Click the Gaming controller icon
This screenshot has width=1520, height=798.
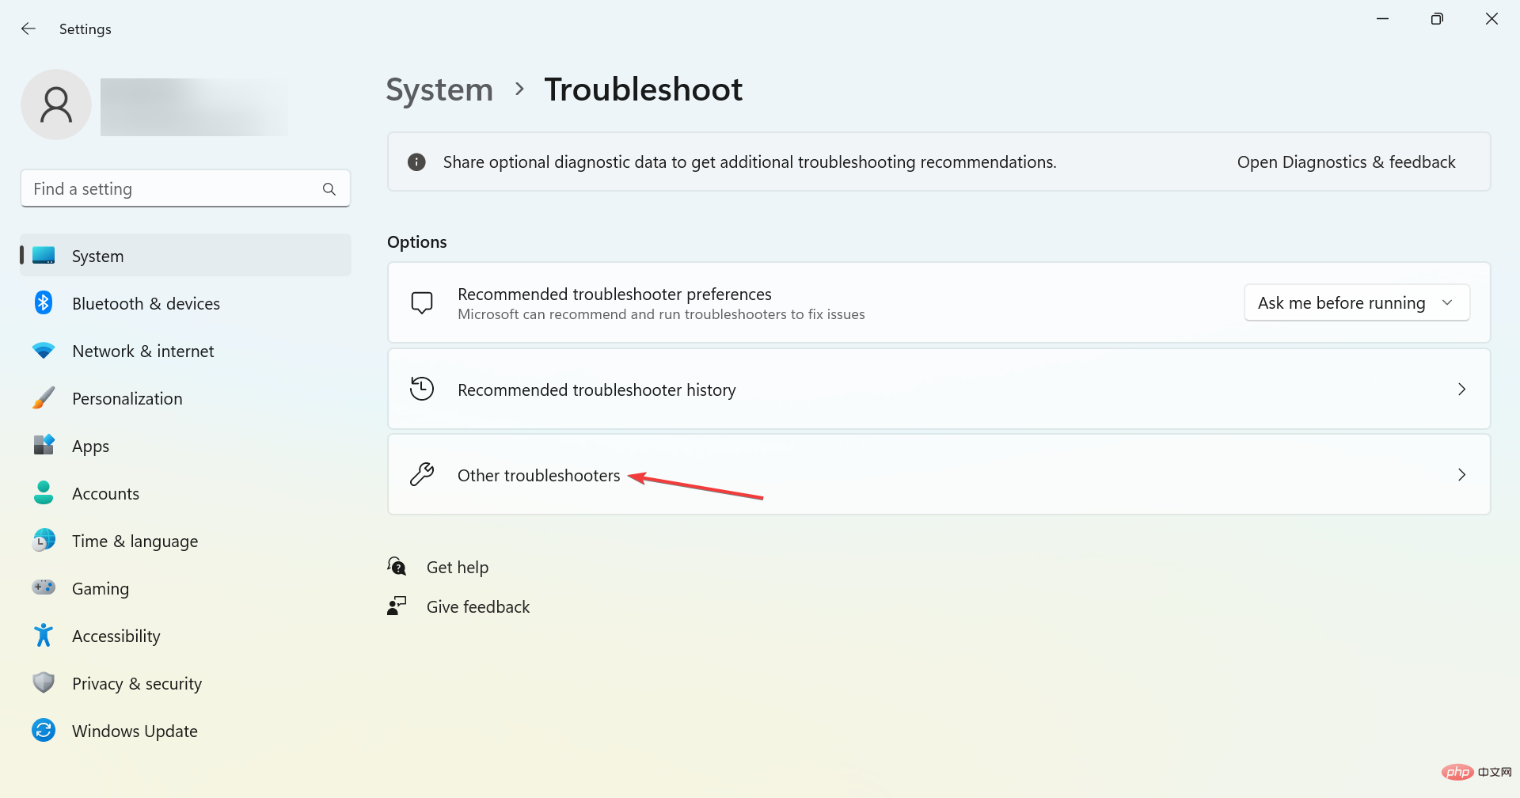[x=44, y=588]
